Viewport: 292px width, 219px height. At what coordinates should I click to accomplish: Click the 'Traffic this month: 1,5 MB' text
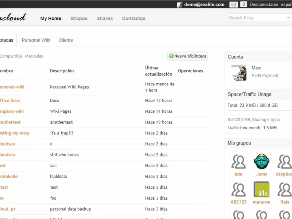(252, 128)
